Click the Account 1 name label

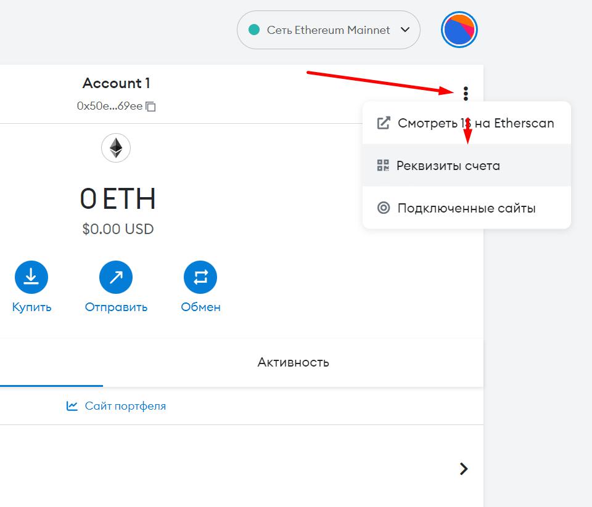click(116, 83)
